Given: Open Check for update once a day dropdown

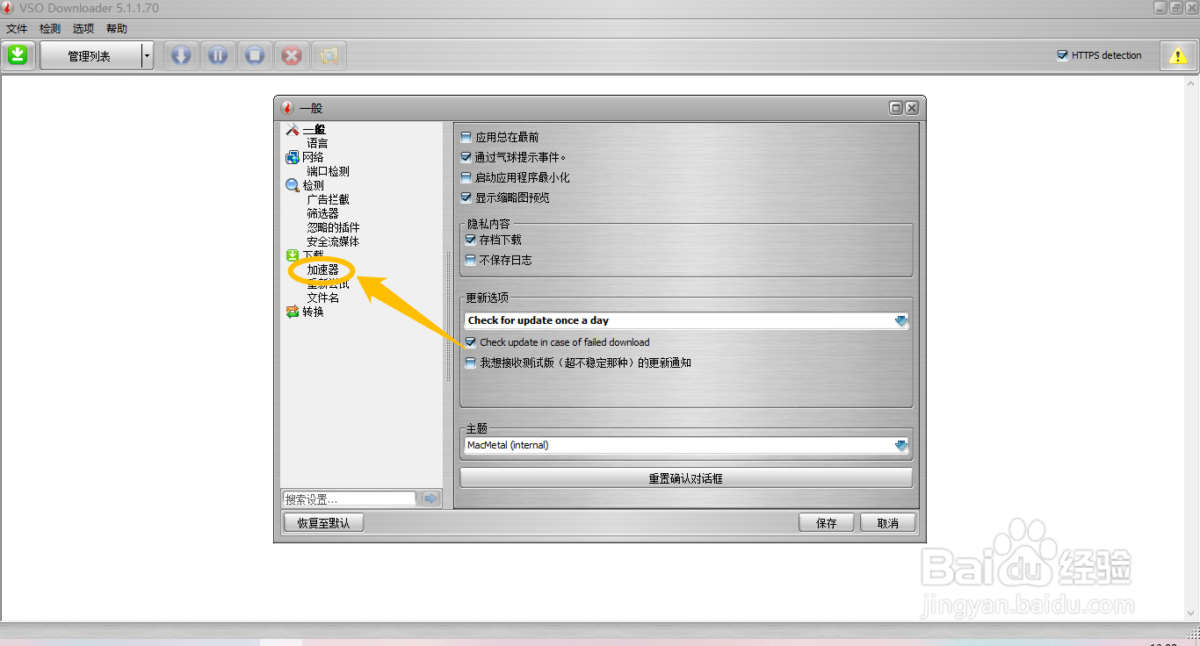Looking at the screenshot, I should pos(901,320).
